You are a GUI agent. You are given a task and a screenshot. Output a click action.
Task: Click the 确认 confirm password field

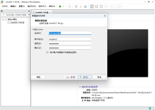click(x=70, y=48)
